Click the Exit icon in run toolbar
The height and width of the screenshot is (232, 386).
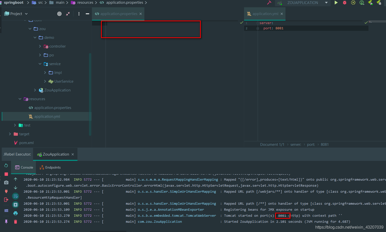click(6, 200)
